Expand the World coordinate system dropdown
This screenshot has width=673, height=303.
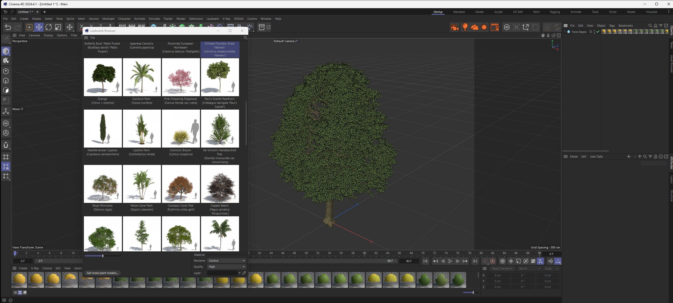click(x=529, y=268)
